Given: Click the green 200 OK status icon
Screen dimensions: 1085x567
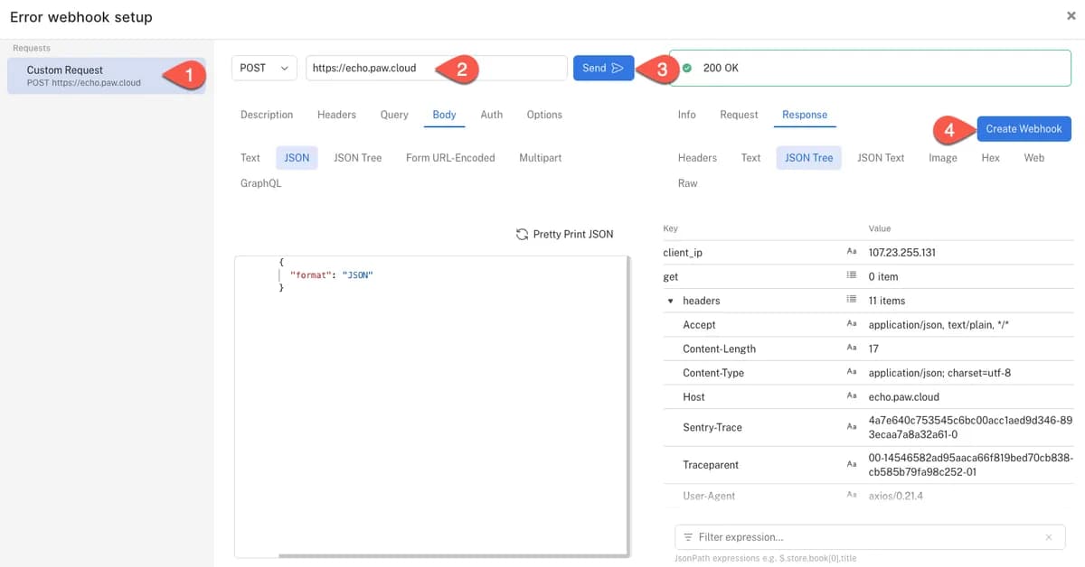Looking at the screenshot, I should [x=687, y=68].
